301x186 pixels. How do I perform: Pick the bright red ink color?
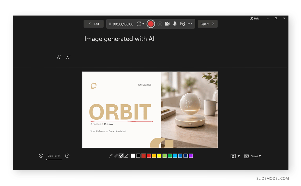[x=149, y=156]
